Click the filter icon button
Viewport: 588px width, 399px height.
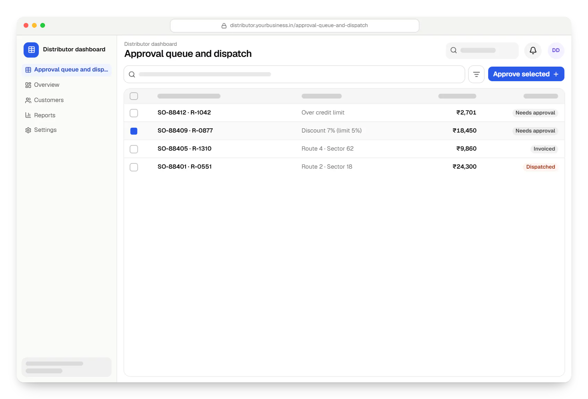click(476, 74)
